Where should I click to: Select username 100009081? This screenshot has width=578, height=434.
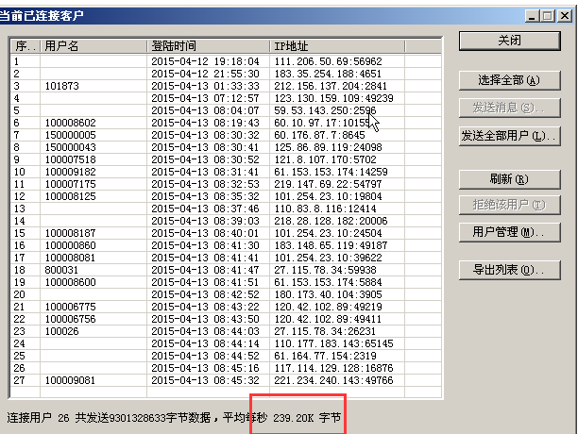pos(70,380)
